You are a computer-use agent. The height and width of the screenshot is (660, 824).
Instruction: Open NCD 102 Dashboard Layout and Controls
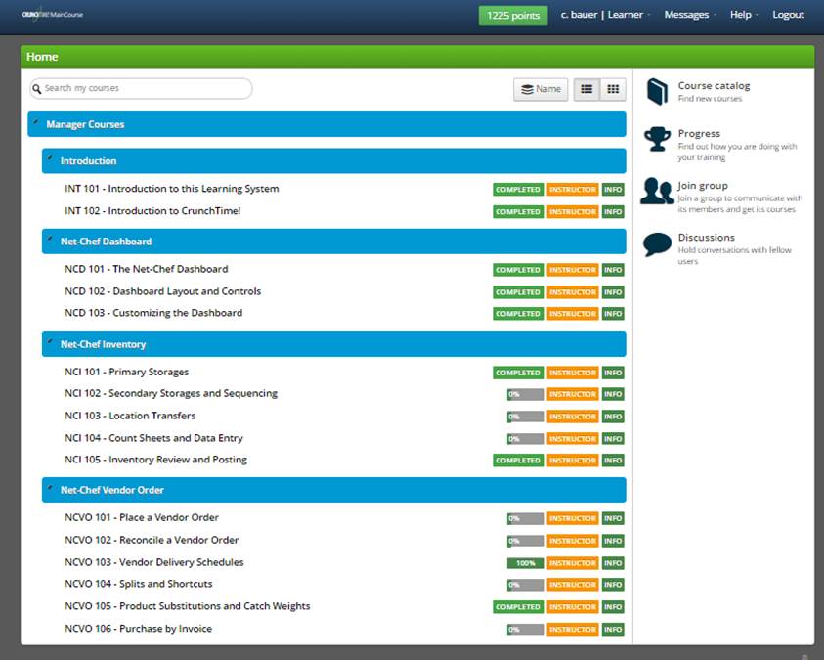tap(163, 291)
